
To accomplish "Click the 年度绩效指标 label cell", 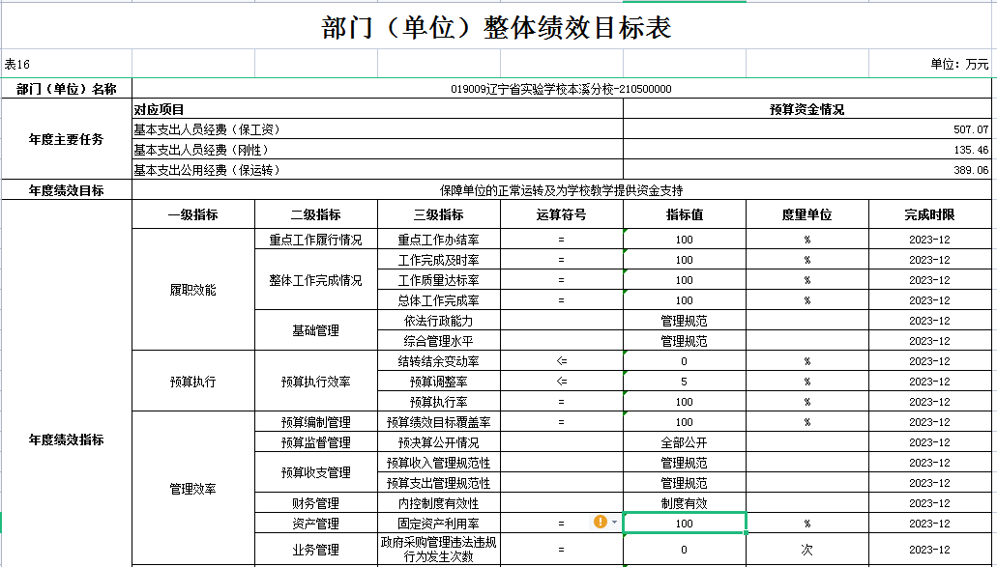I will (66, 439).
